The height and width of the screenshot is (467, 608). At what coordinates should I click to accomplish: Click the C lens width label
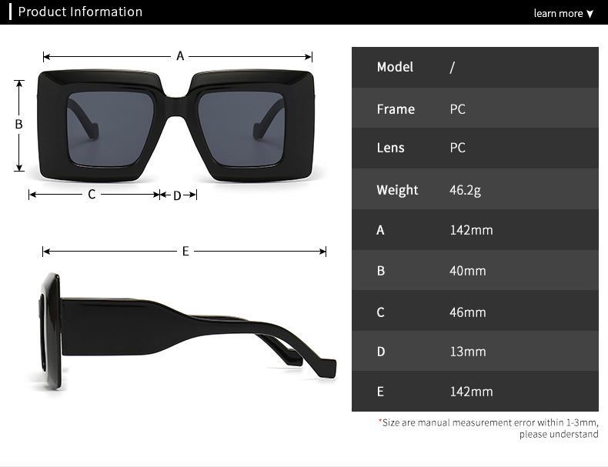[92, 194]
